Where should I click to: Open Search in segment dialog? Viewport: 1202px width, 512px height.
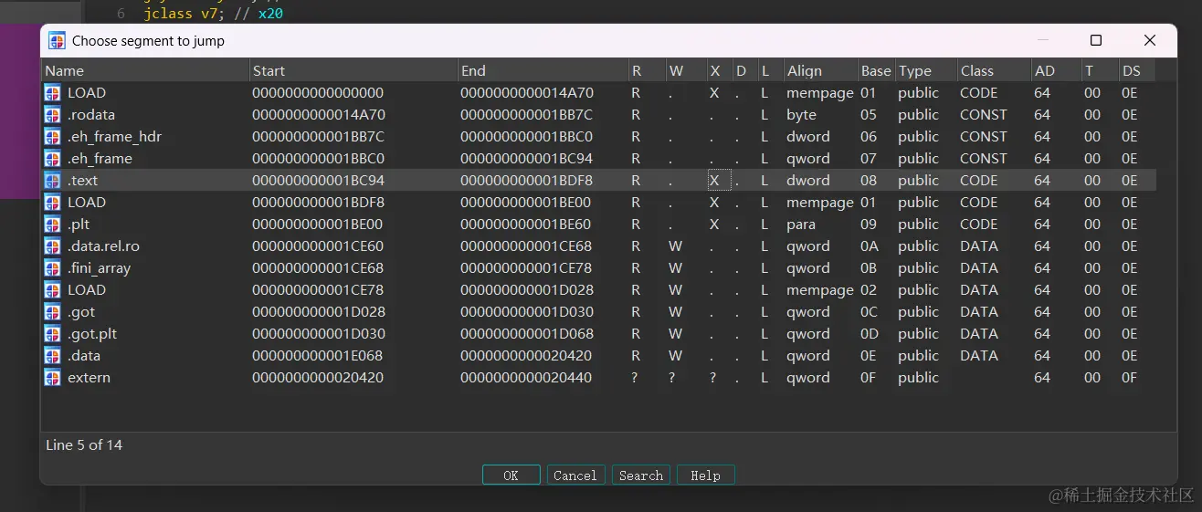pos(641,475)
